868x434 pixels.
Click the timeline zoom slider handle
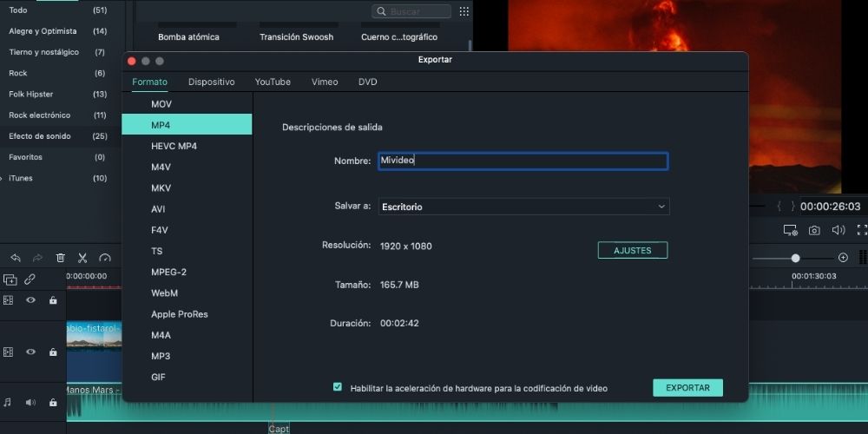(x=795, y=258)
